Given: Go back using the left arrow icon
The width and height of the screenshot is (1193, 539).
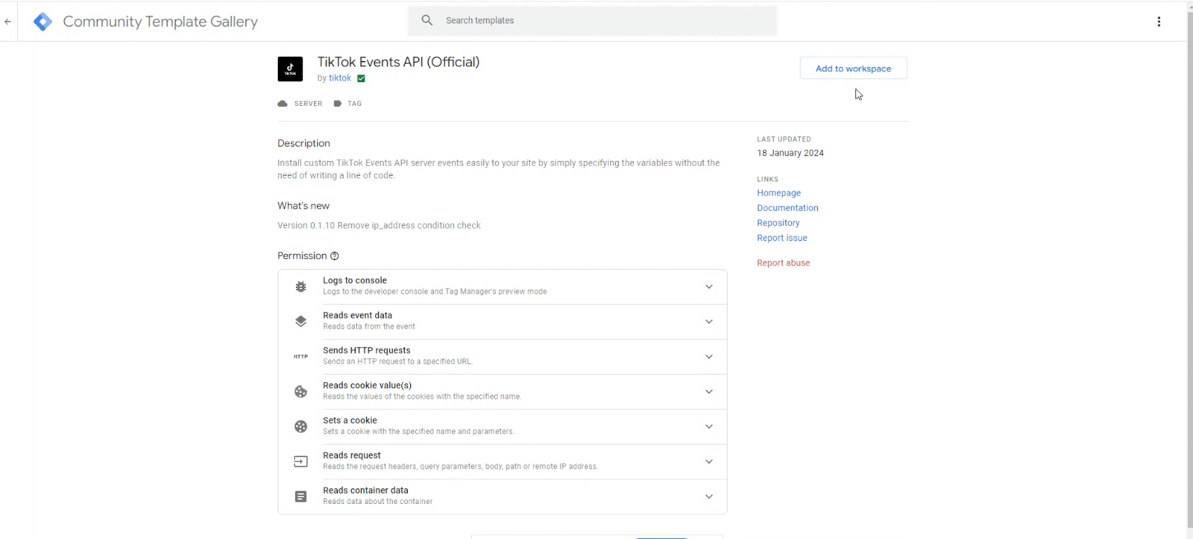Looking at the screenshot, I should click(x=8, y=22).
